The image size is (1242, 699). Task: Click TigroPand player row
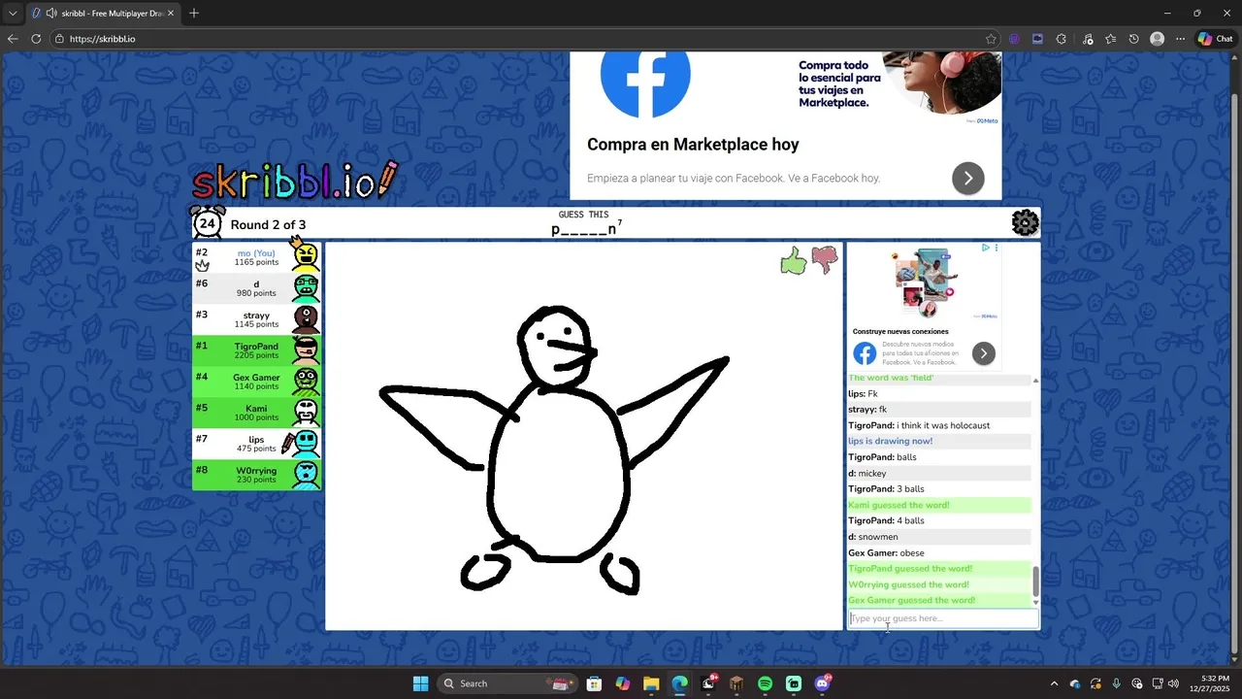tap(256, 350)
